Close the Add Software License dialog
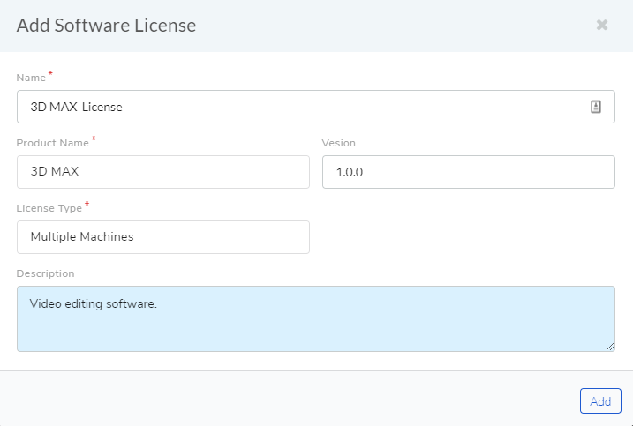This screenshot has width=633, height=426. pos(602,25)
